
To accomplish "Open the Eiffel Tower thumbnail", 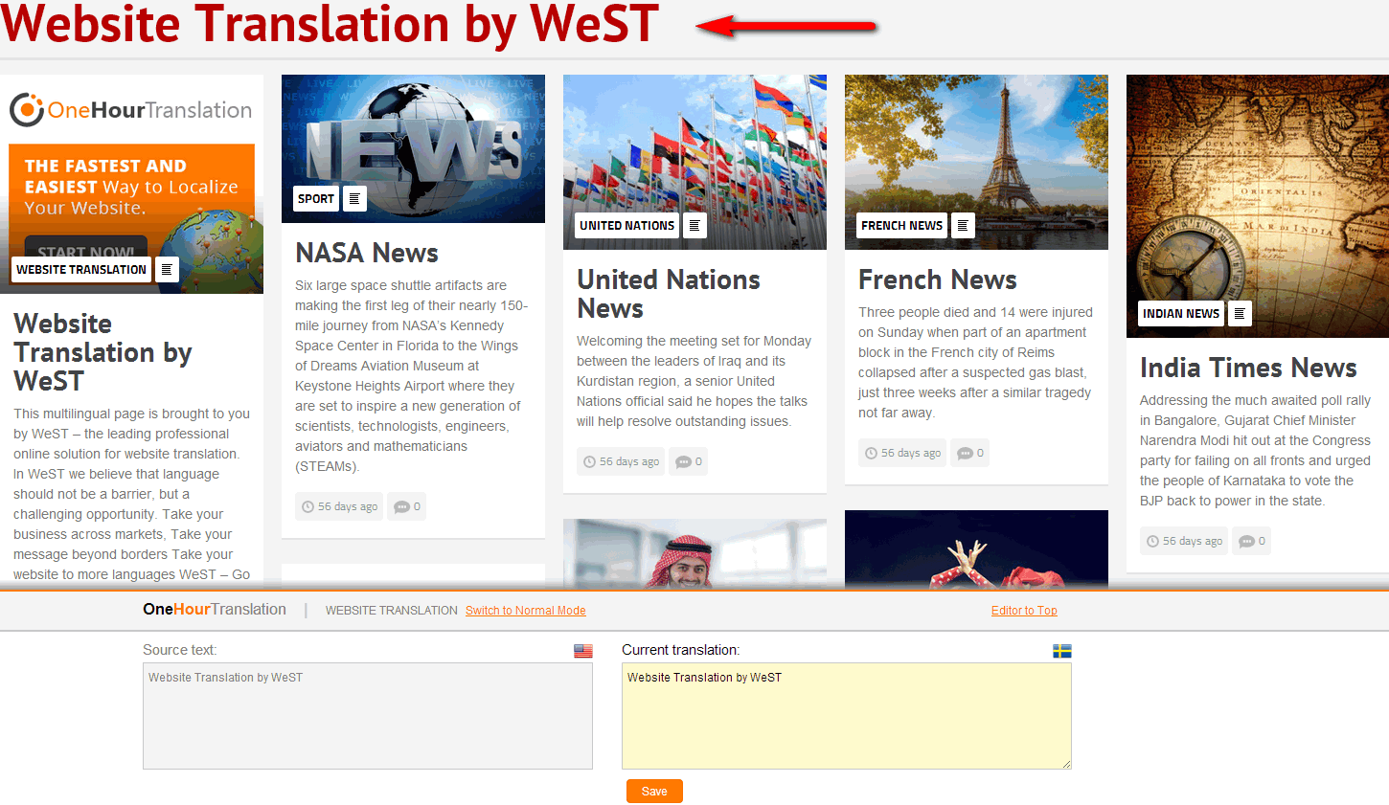I will (x=976, y=162).
